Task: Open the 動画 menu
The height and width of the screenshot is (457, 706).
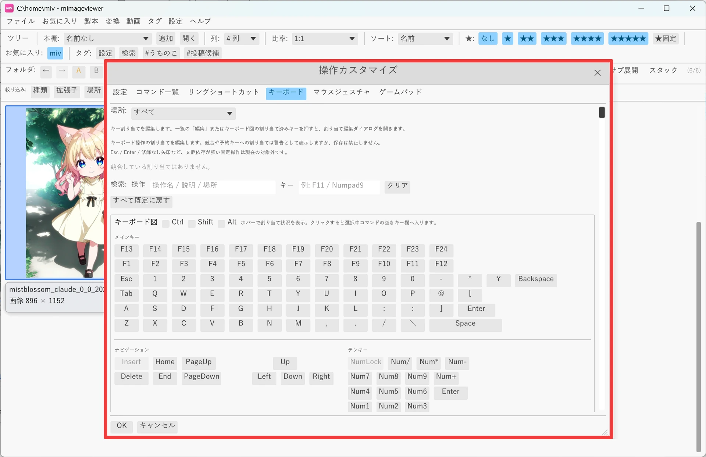Action: point(133,21)
